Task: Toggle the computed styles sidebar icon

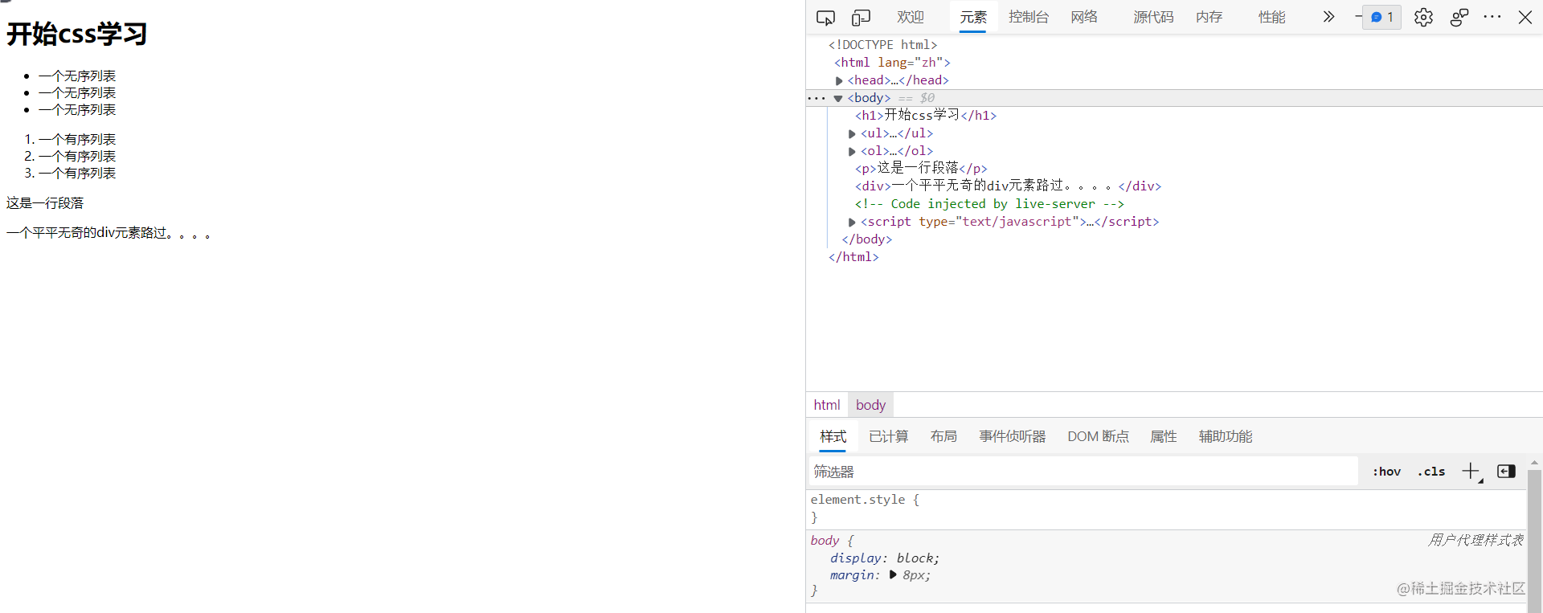Action: click(x=1506, y=472)
